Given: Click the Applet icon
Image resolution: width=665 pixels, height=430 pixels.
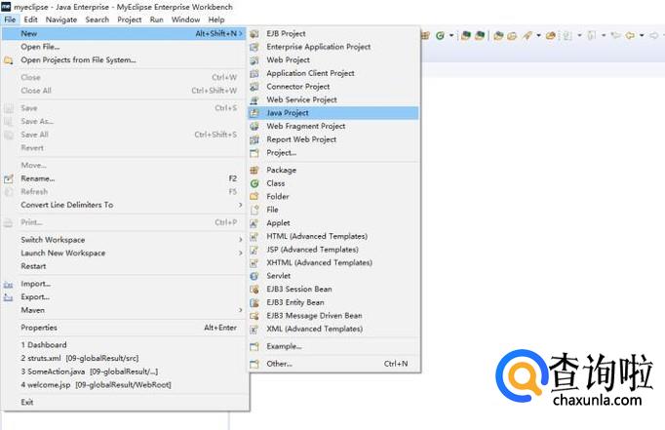Looking at the screenshot, I should point(254,223).
